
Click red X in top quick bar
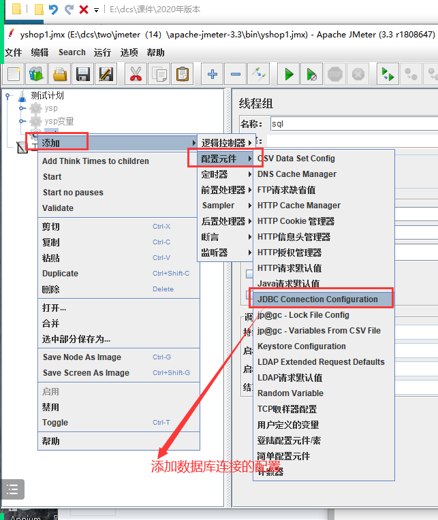pos(84,10)
